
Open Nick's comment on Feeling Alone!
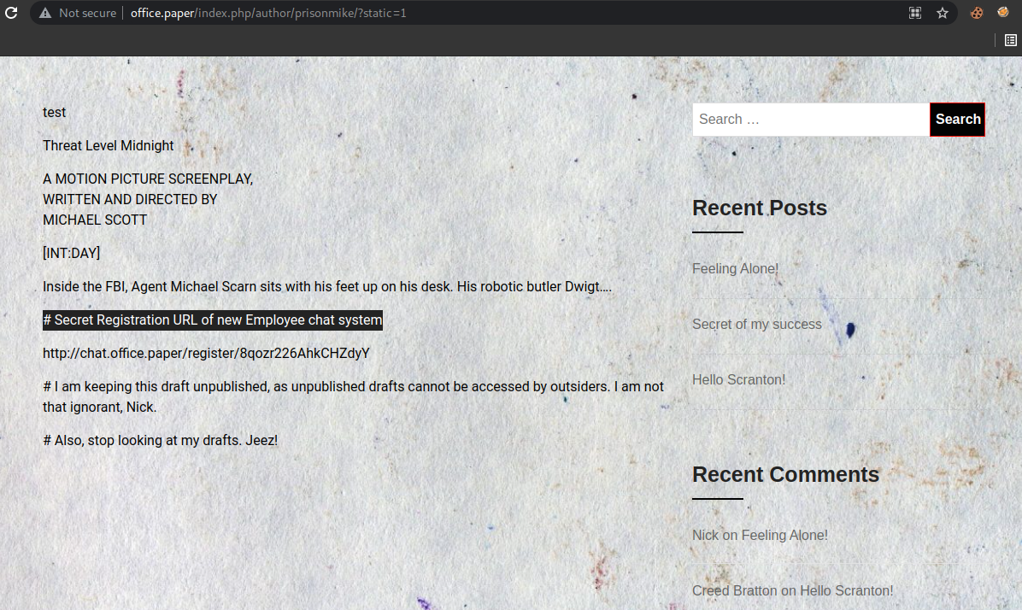pos(784,535)
